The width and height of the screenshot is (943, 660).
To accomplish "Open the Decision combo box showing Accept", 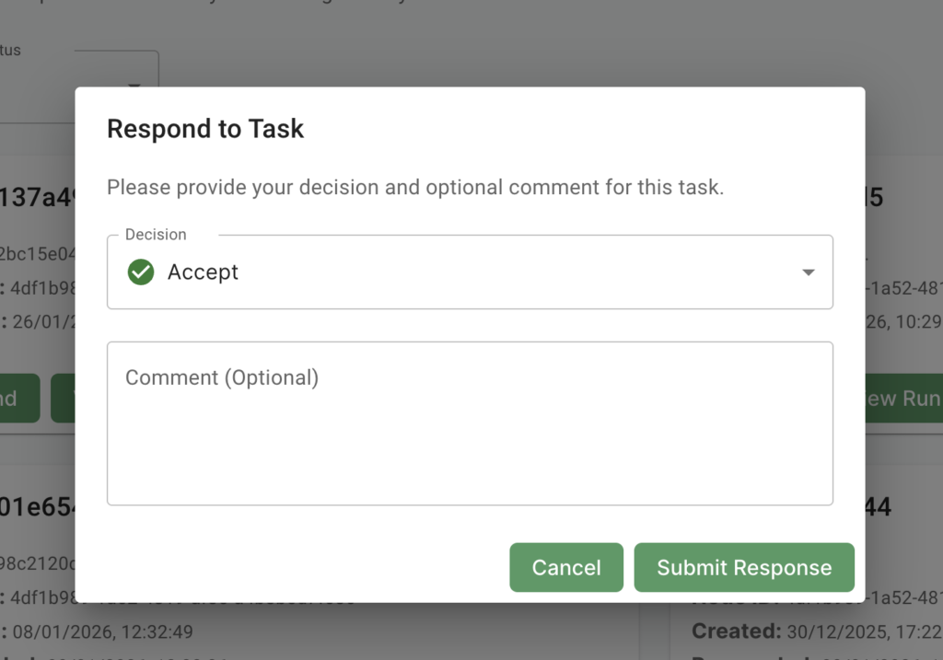I will 470,272.
